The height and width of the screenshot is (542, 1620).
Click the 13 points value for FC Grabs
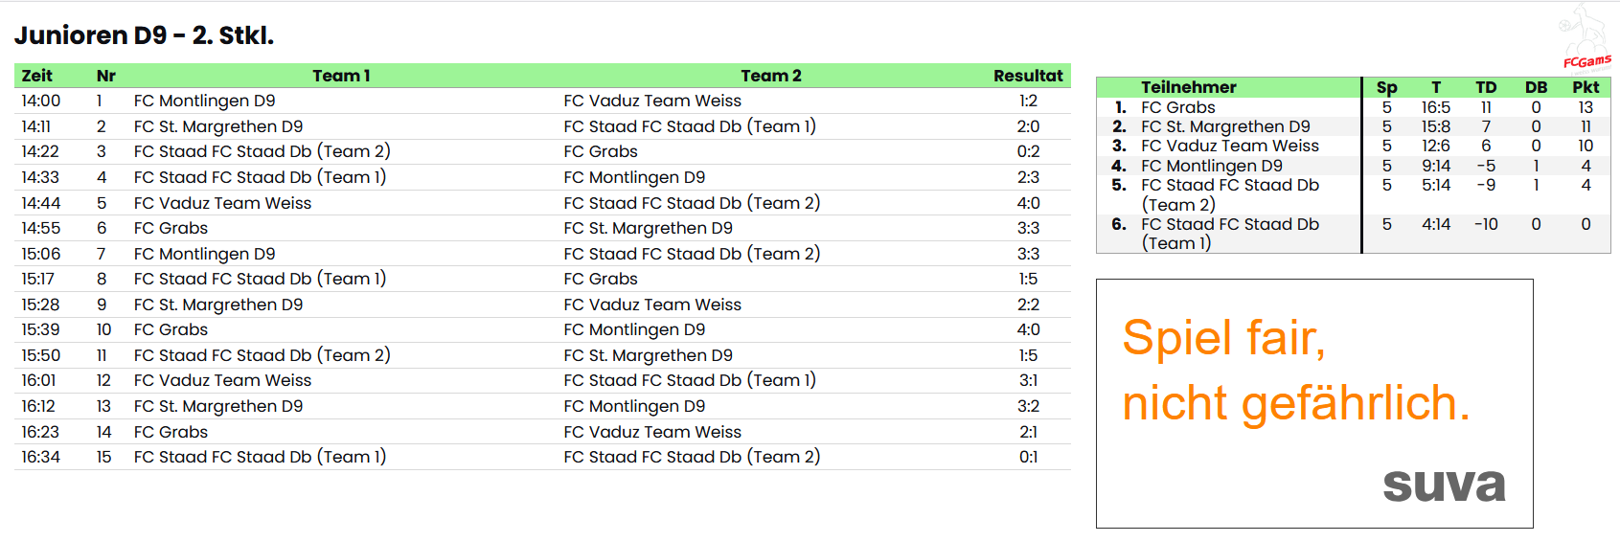(1586, 107)
